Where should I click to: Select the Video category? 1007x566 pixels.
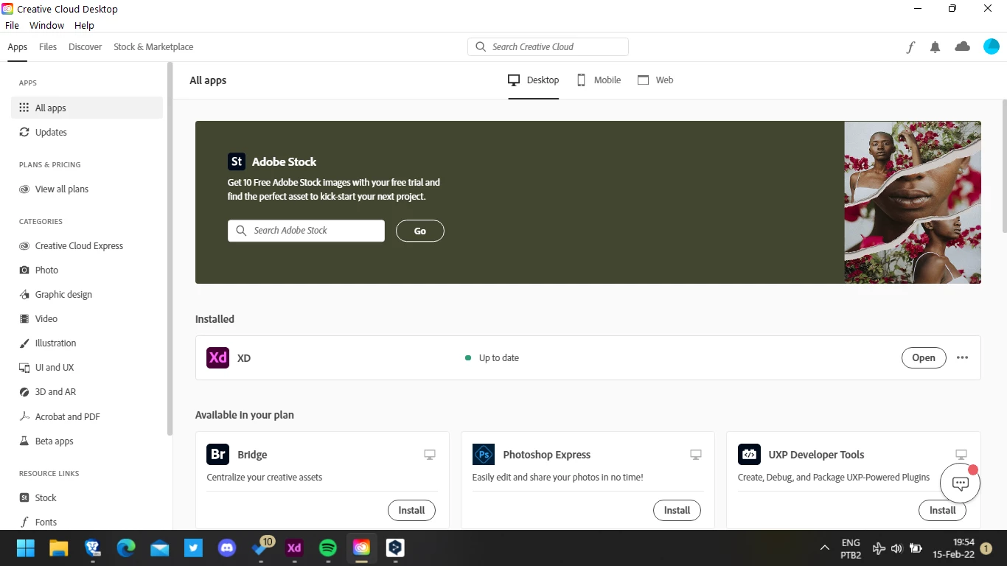(87, 318)
